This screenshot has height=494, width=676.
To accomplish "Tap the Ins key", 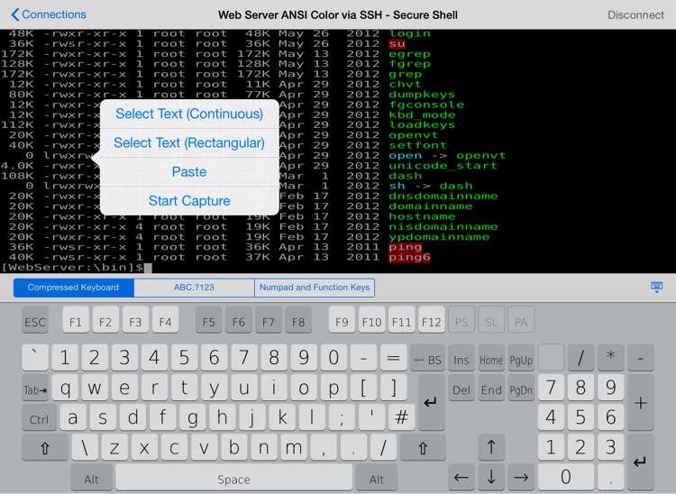I will coord(461,357).
